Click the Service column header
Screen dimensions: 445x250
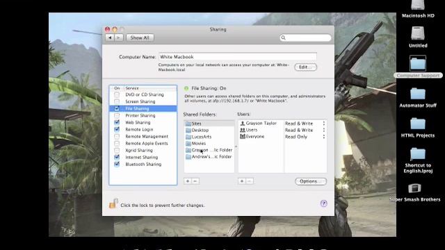(150, 88)
